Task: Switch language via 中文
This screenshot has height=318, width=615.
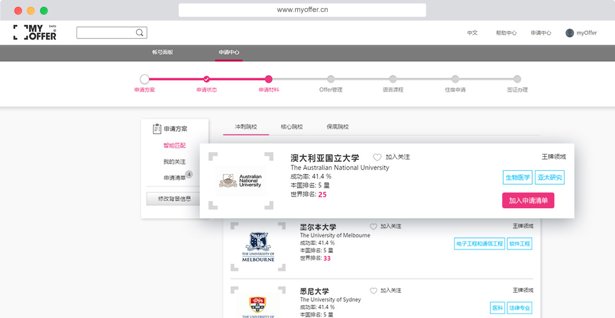Action: pyautogui.click(x=472, y=33)
